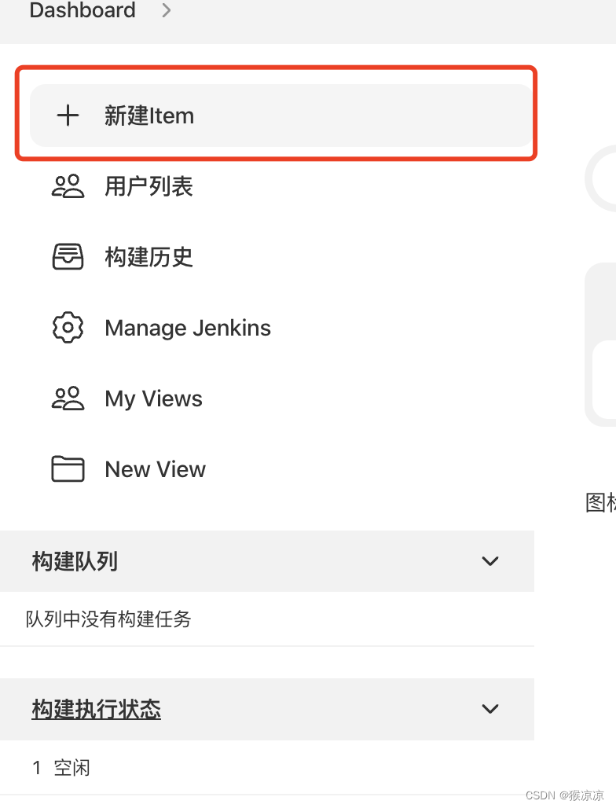Open the 用户列表 people icon
The height and width of the screenshot is (808, 616).
click(68, 186)
